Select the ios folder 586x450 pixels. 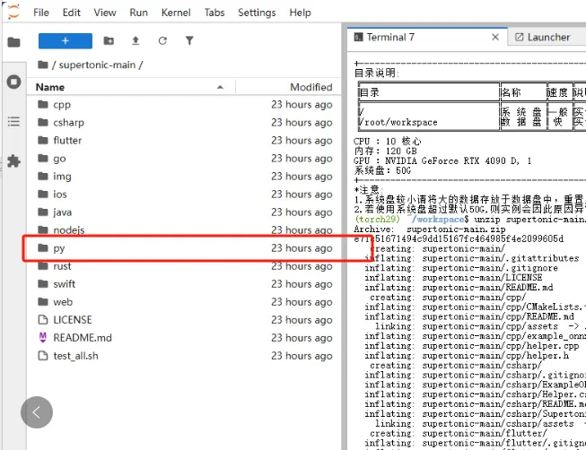click(183, 195)
